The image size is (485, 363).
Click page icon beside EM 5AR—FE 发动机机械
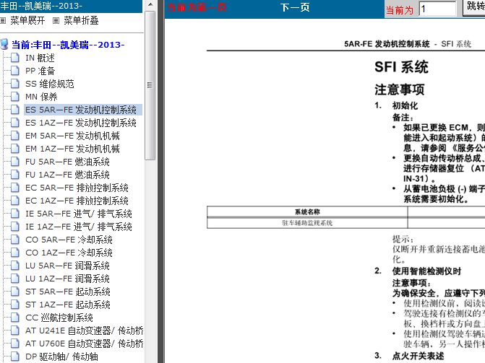point(15,136)
